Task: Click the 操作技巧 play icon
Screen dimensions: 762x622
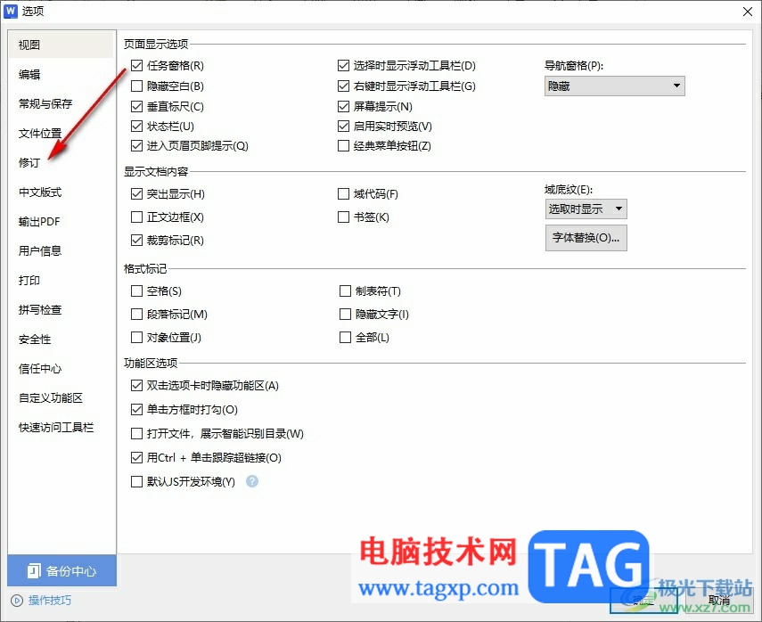Action: click(17, 601)
